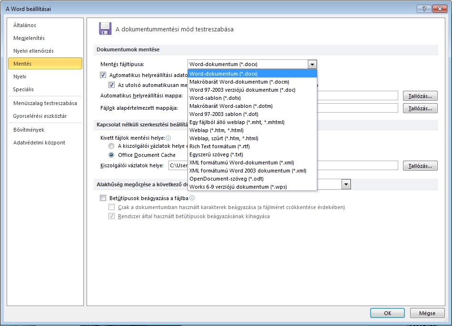This screenshot has height=326, width=452.
Task: Toggle Rendszer által használt betűtípusok kihagyása checkbox
Action: (x=111, y=216)
